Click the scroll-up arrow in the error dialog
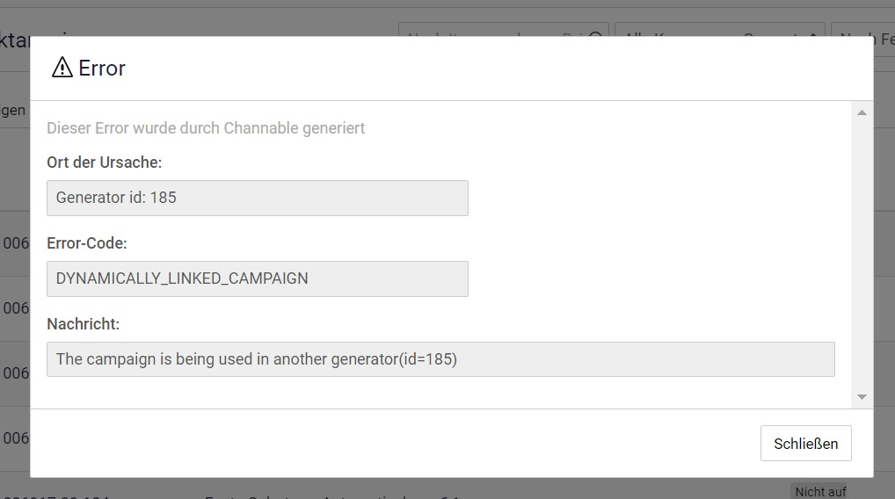Viewport: 895px width, 499px height. (x=862, y=113)
